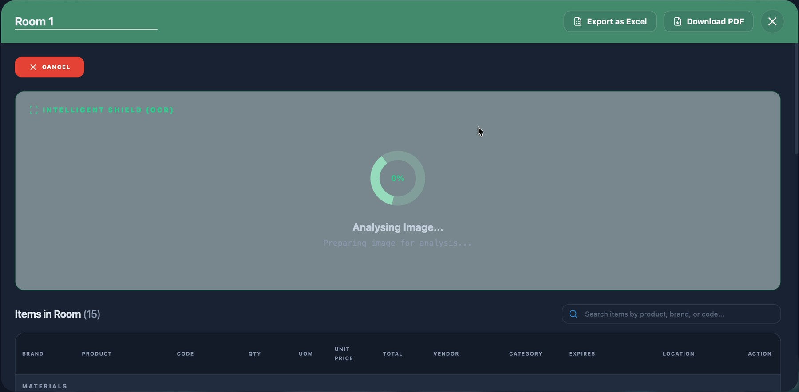Select the MATERIALS group row
Viewport: 799px width, 392px height.
[x=398, y=384]
